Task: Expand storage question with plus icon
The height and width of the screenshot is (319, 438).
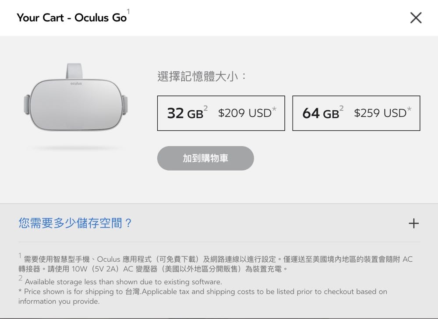Action: click(413, 223)
